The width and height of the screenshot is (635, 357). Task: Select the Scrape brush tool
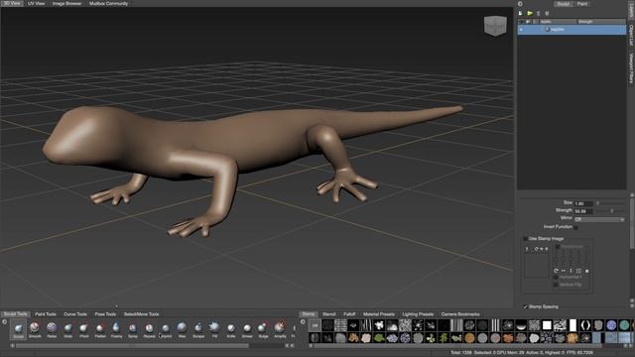click(x=198, y=328)
